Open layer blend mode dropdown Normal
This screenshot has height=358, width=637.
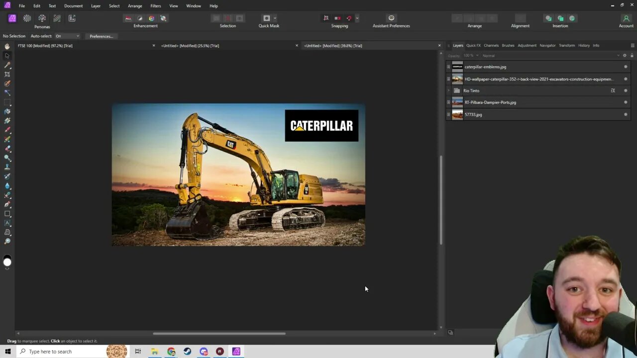tap(550, 56)
